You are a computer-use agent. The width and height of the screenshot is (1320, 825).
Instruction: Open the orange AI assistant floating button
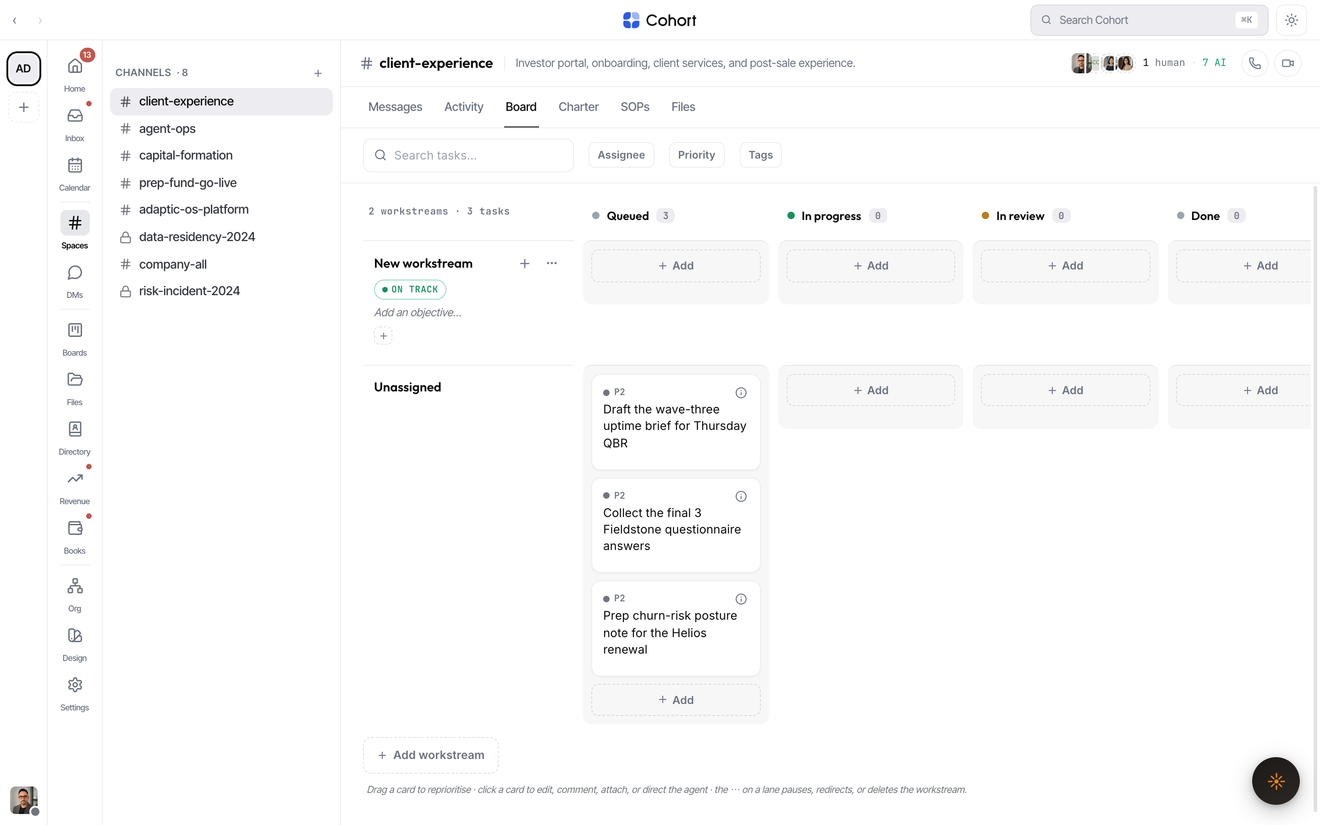pos(1276,781)
